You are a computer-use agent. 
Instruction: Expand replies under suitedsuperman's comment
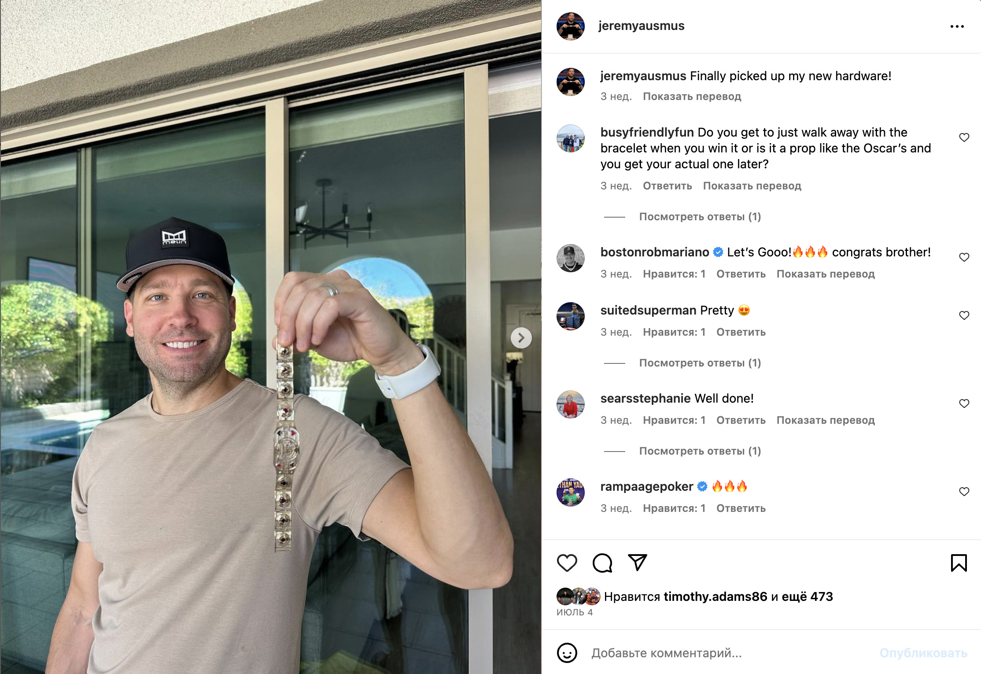[700, 363]
